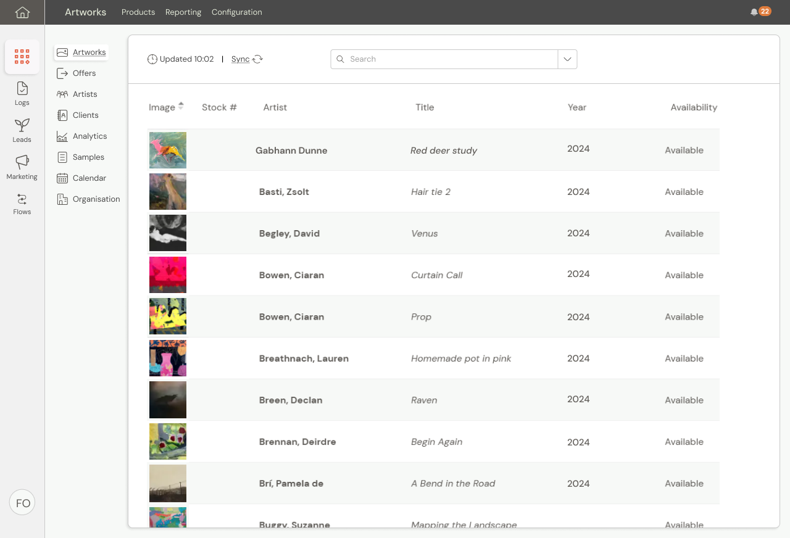Click the Sync link
Image resolution: width=790 pixels, height=538 pixels.
(x=240, y=59)
